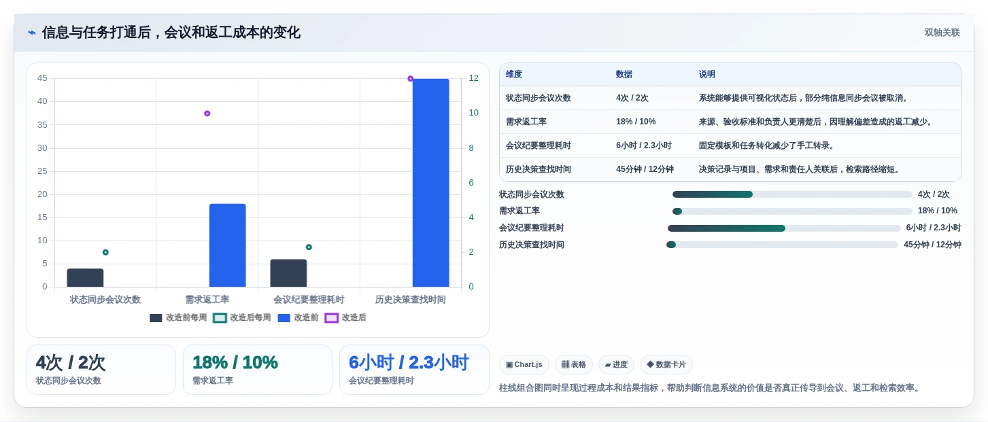Click the purple data point above 需求返工率
Viewport: 988px width, 422px height.
click(207, 113)
